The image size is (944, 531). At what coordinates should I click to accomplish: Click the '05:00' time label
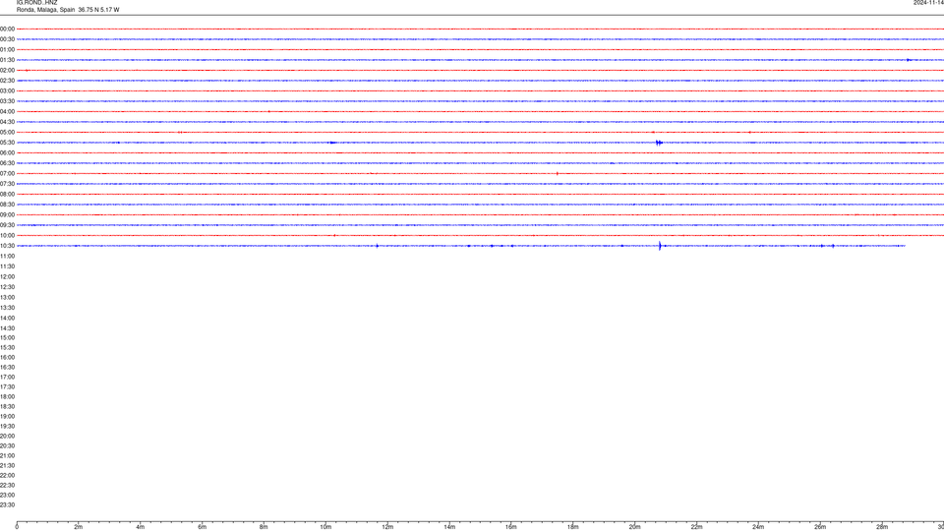click(7, 133)
